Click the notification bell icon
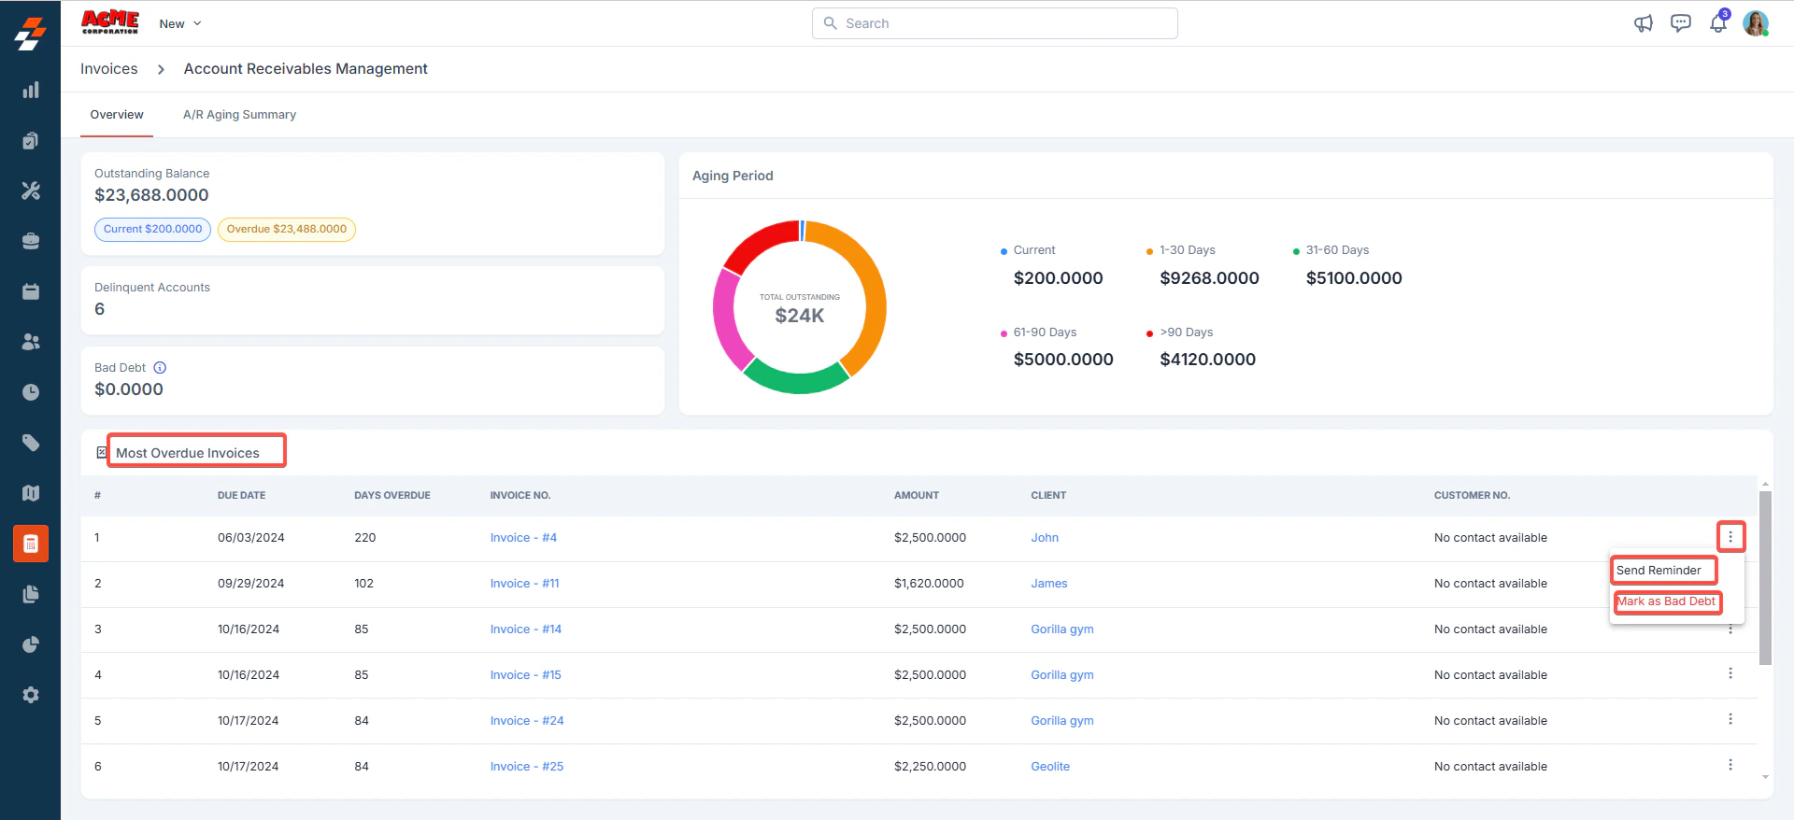This screenshot has height=820, width=1794. pyautogui.click(x=1718, y=23)
